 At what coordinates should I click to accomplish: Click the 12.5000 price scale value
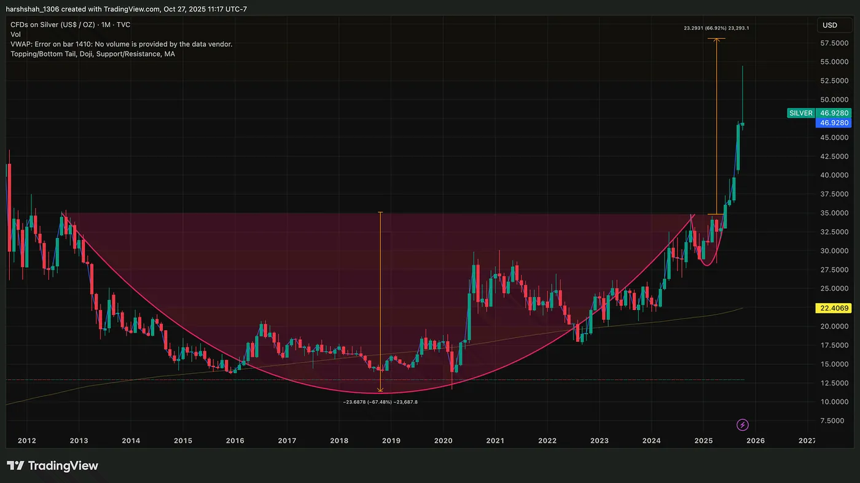click(834, 383)
